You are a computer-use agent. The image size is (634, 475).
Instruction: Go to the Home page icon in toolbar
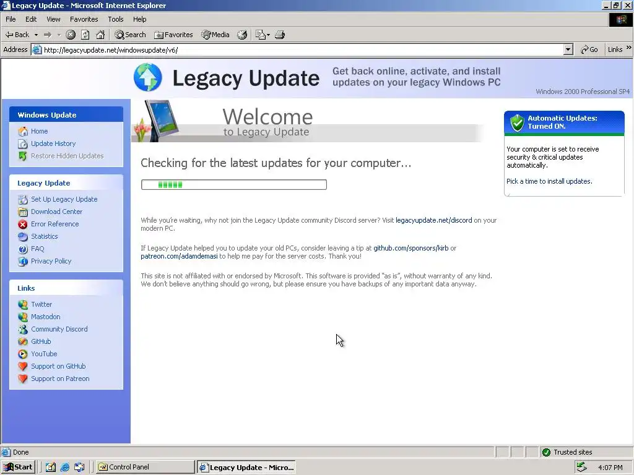100,35
